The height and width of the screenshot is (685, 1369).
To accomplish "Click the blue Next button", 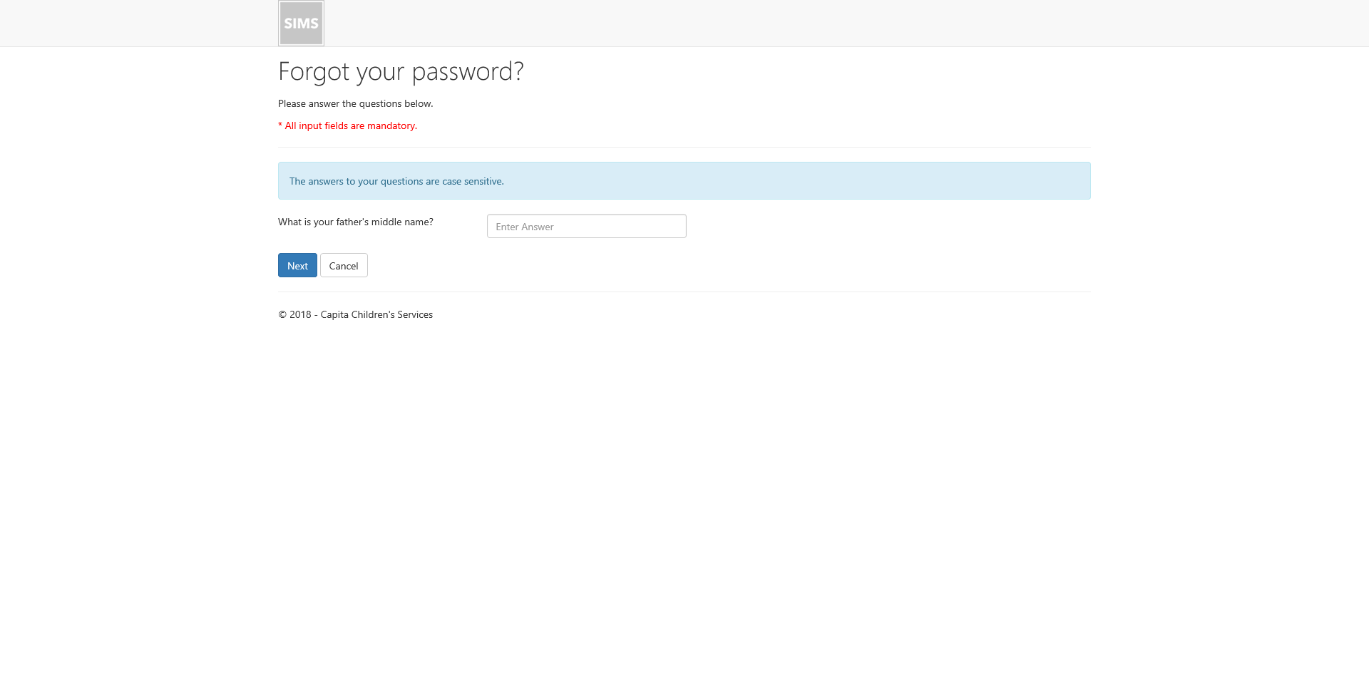I will point(297,265).
